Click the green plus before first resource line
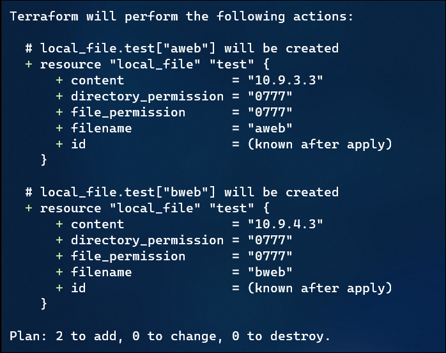Viewport: 446px width, 353px height. pos(29,65)
